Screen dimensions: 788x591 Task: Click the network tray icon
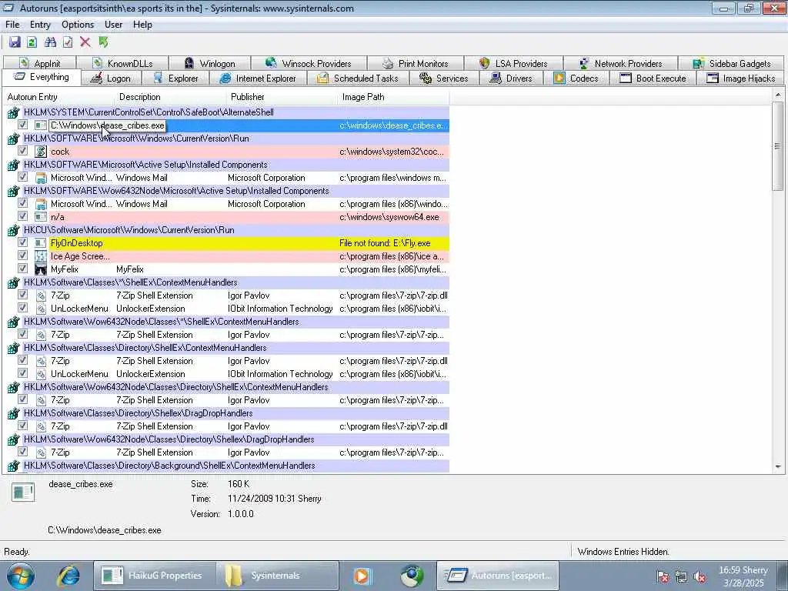pyautogui.click(x=682, y=577)
